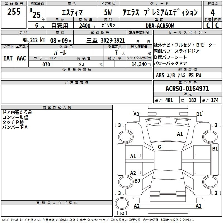223x223 pixels.
Task: Click door type value 5W
Action: click(x=108, y=12)
